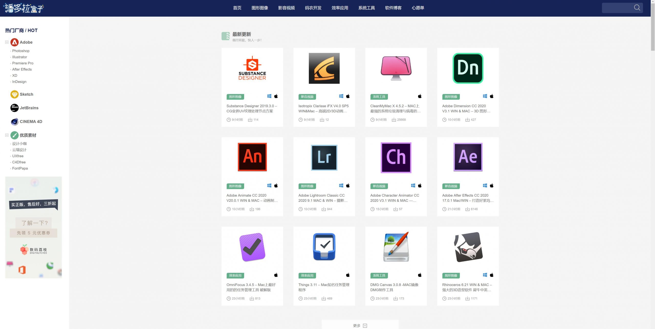Click 效率应用 tag on Things card
Screen dimensions: 655x329
(307, 275)
